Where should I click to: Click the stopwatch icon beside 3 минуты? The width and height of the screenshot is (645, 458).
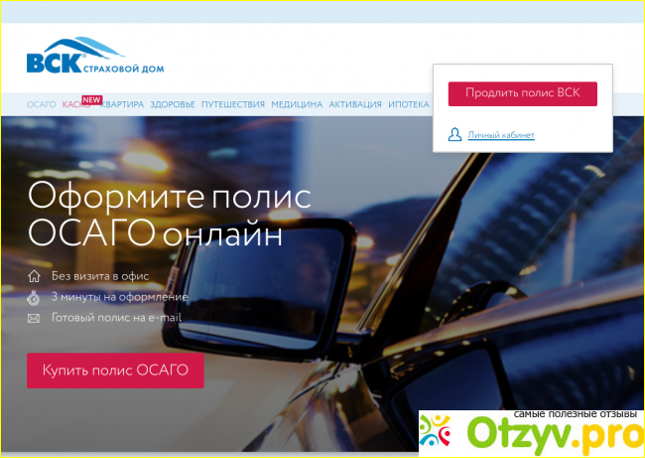coord(35,297)
